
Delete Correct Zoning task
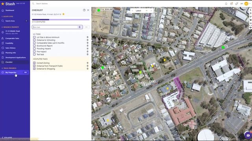[x=87, y=63]
